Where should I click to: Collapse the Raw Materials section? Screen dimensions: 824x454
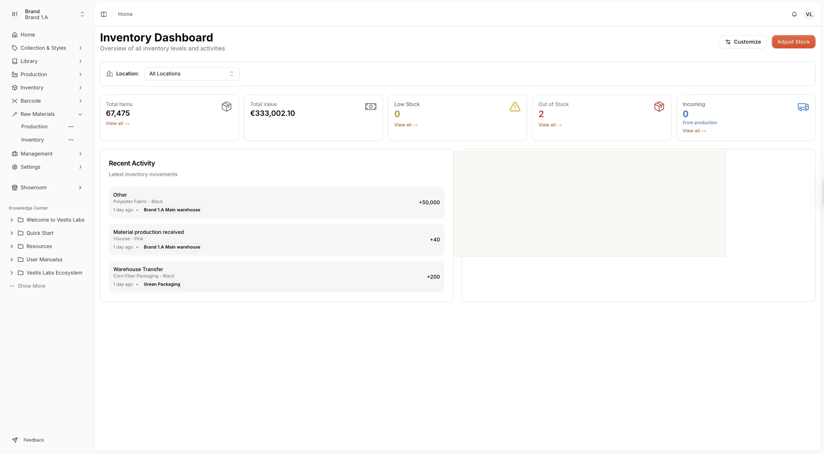tap(80, 114)
